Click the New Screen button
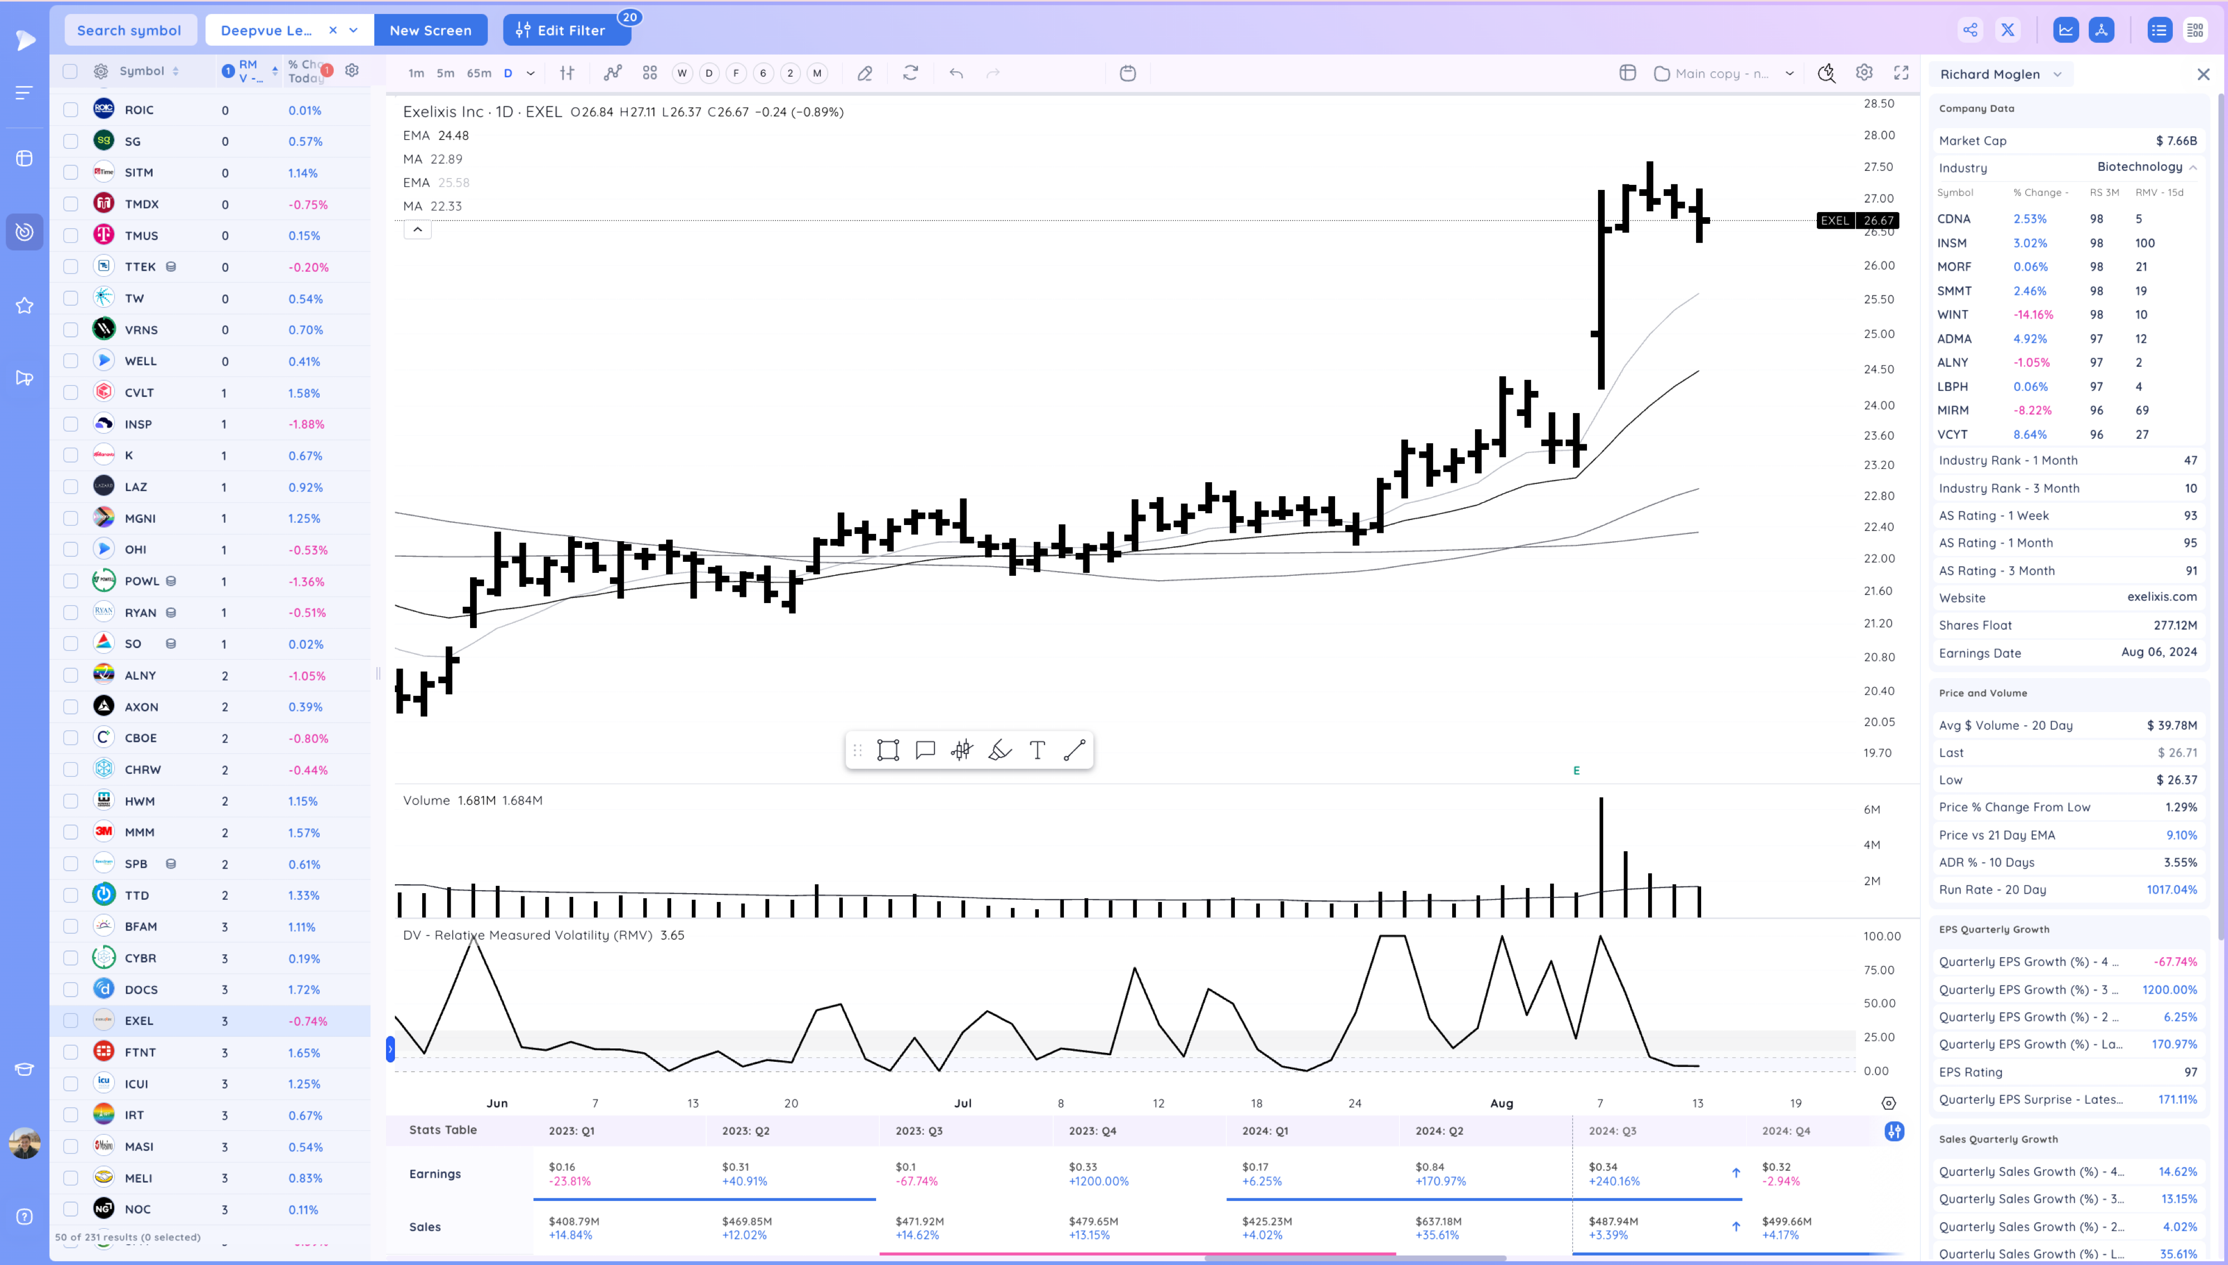 tap(430, 31)
